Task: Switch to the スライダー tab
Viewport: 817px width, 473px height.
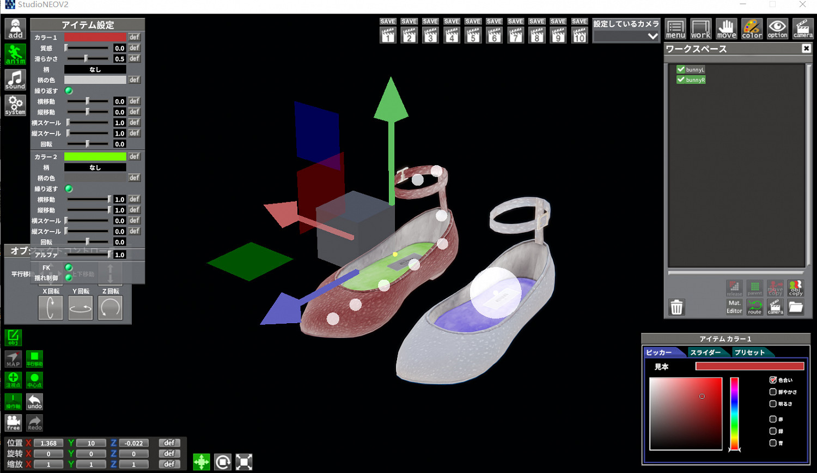Action: click(705, 353)
